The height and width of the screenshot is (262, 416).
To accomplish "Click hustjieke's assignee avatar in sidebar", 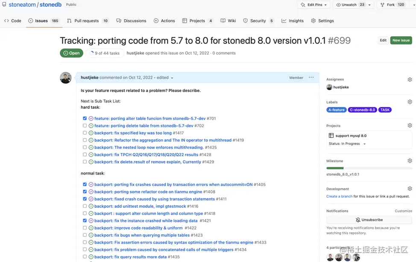I will pyautogui.click(x=329, y=87).
